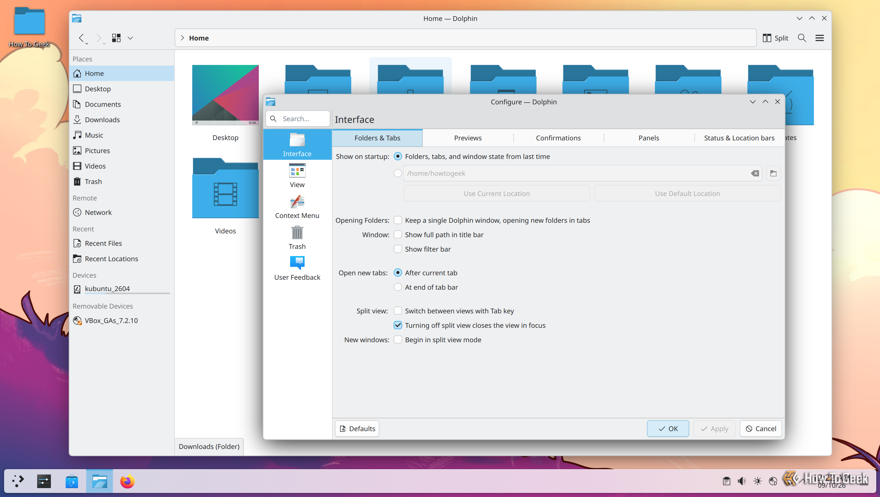Open the KDE application launcher

18,481
